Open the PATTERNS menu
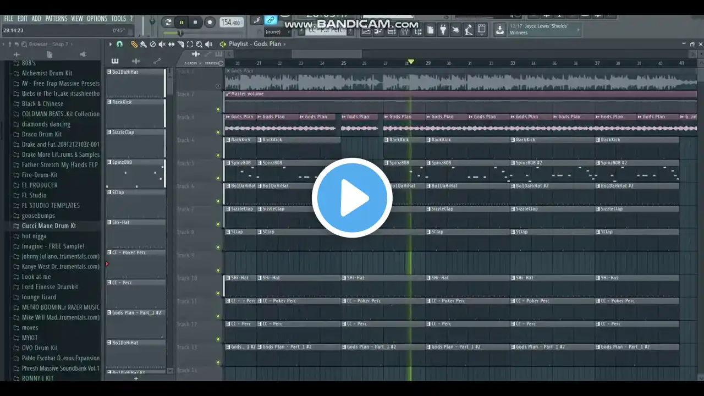The height and width of the screenshot is (396, 704). pos(56,19)
